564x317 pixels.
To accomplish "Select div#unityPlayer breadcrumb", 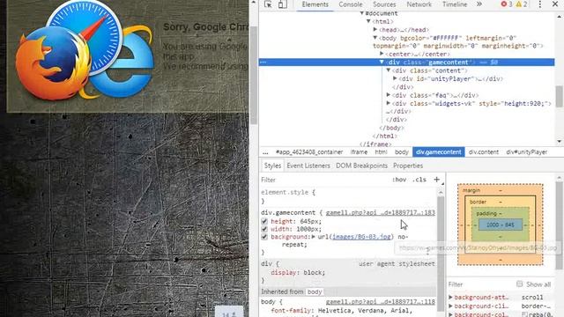I will [x=527, y=152].
